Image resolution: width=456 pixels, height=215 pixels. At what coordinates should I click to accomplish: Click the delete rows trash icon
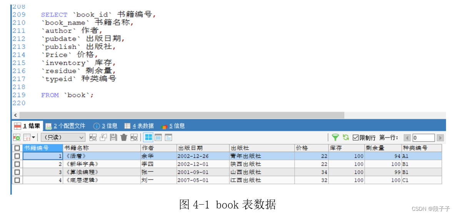click(124, 137)
